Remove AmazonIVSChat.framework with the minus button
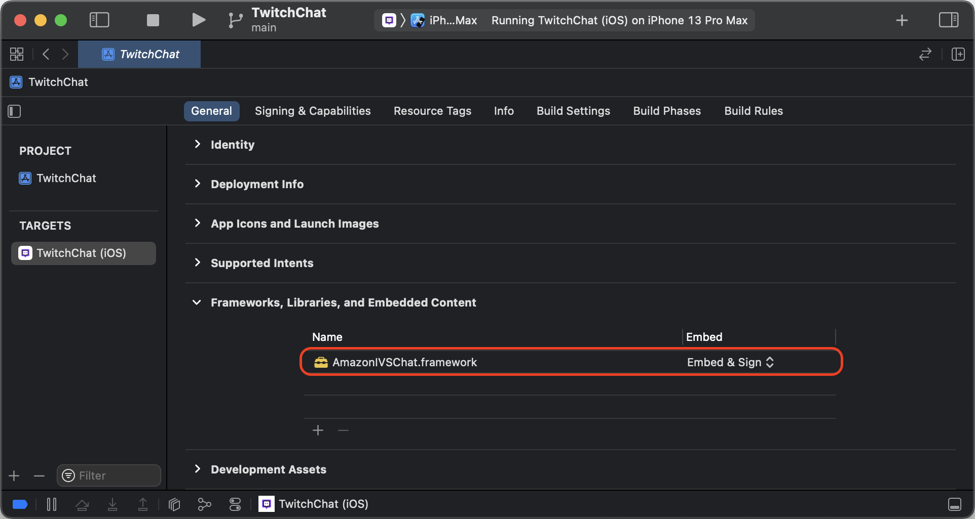Viewport: 975px width, 519px height. point(343,430)
